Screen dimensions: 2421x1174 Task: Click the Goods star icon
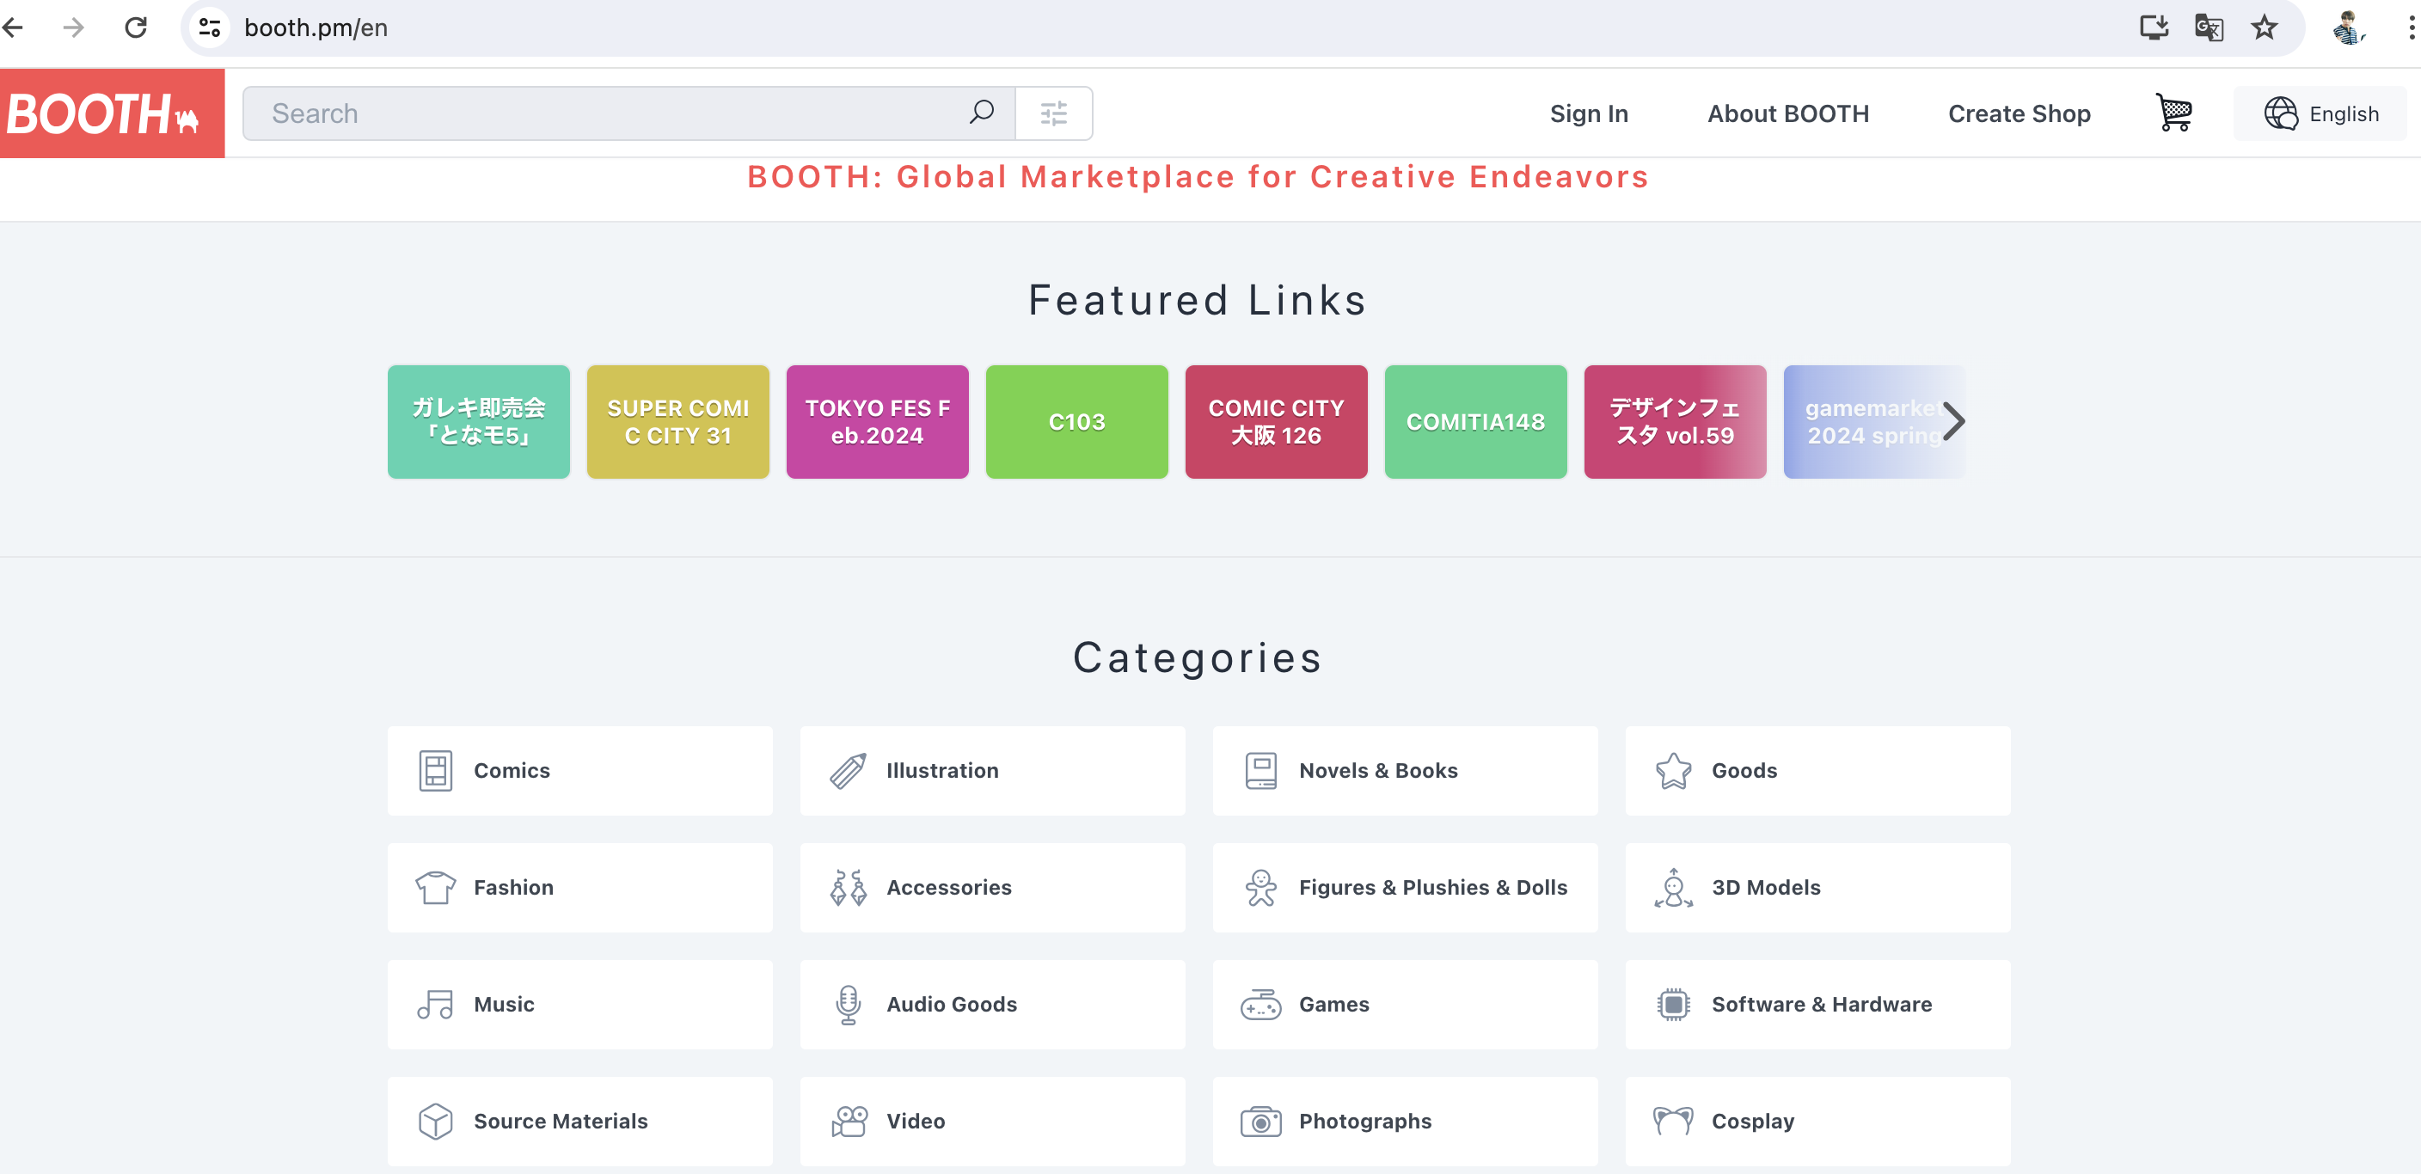tap(1673, 770)
